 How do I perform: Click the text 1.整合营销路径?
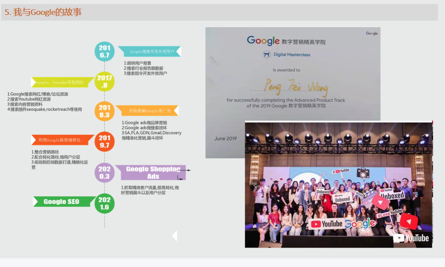pos(45,152)
